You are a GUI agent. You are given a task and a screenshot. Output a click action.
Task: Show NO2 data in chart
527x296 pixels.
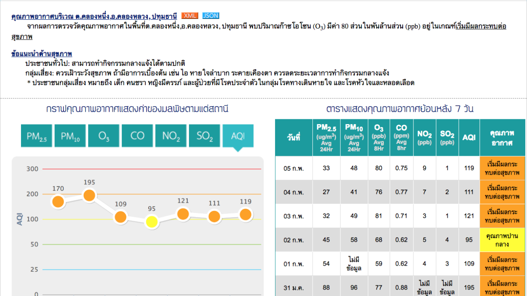coord(171,136)
